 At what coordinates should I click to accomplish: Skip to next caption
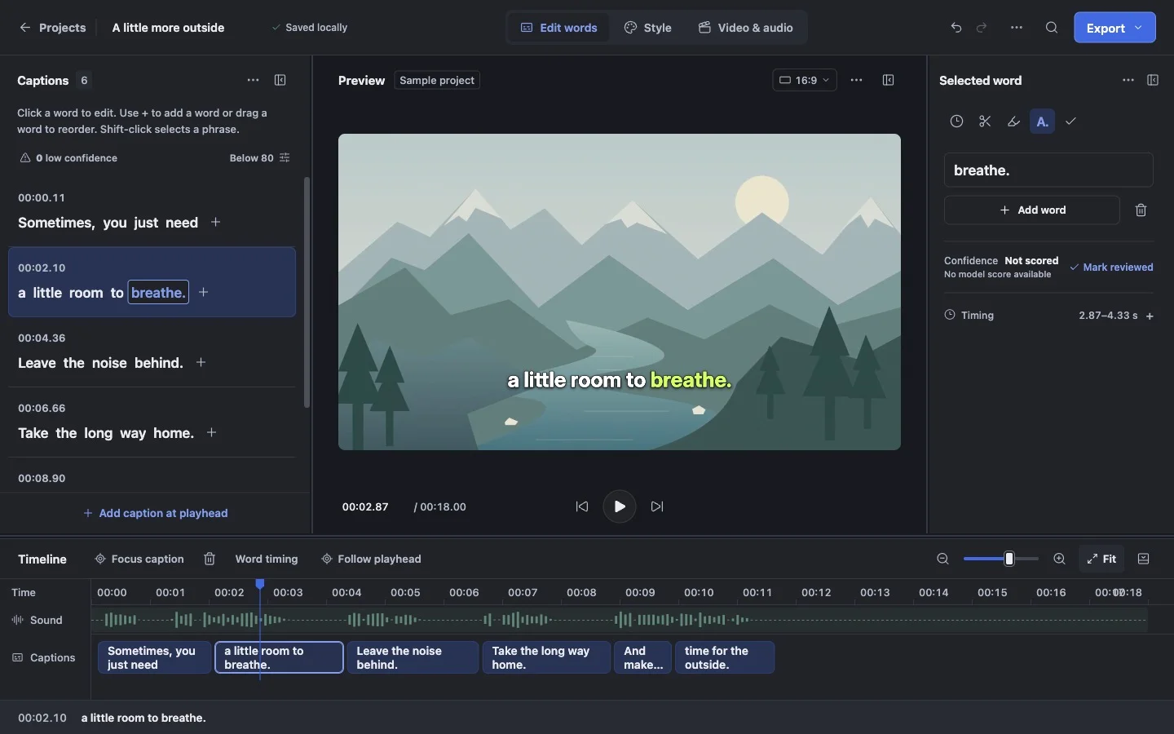657,506
